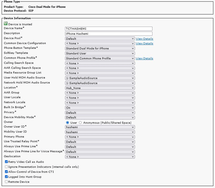This screenshot has width=215, height=188.
Task: Select the User owner radio button
Action: coord(67,123)
